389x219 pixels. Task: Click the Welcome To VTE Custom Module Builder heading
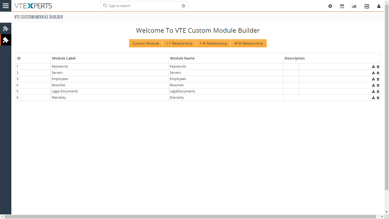click(x=198, y=30)
